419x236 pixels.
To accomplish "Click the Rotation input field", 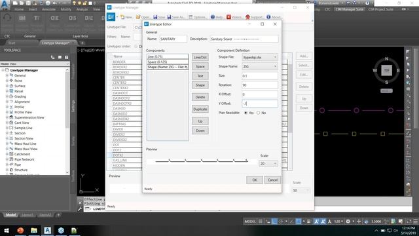I will coord(260,85).
